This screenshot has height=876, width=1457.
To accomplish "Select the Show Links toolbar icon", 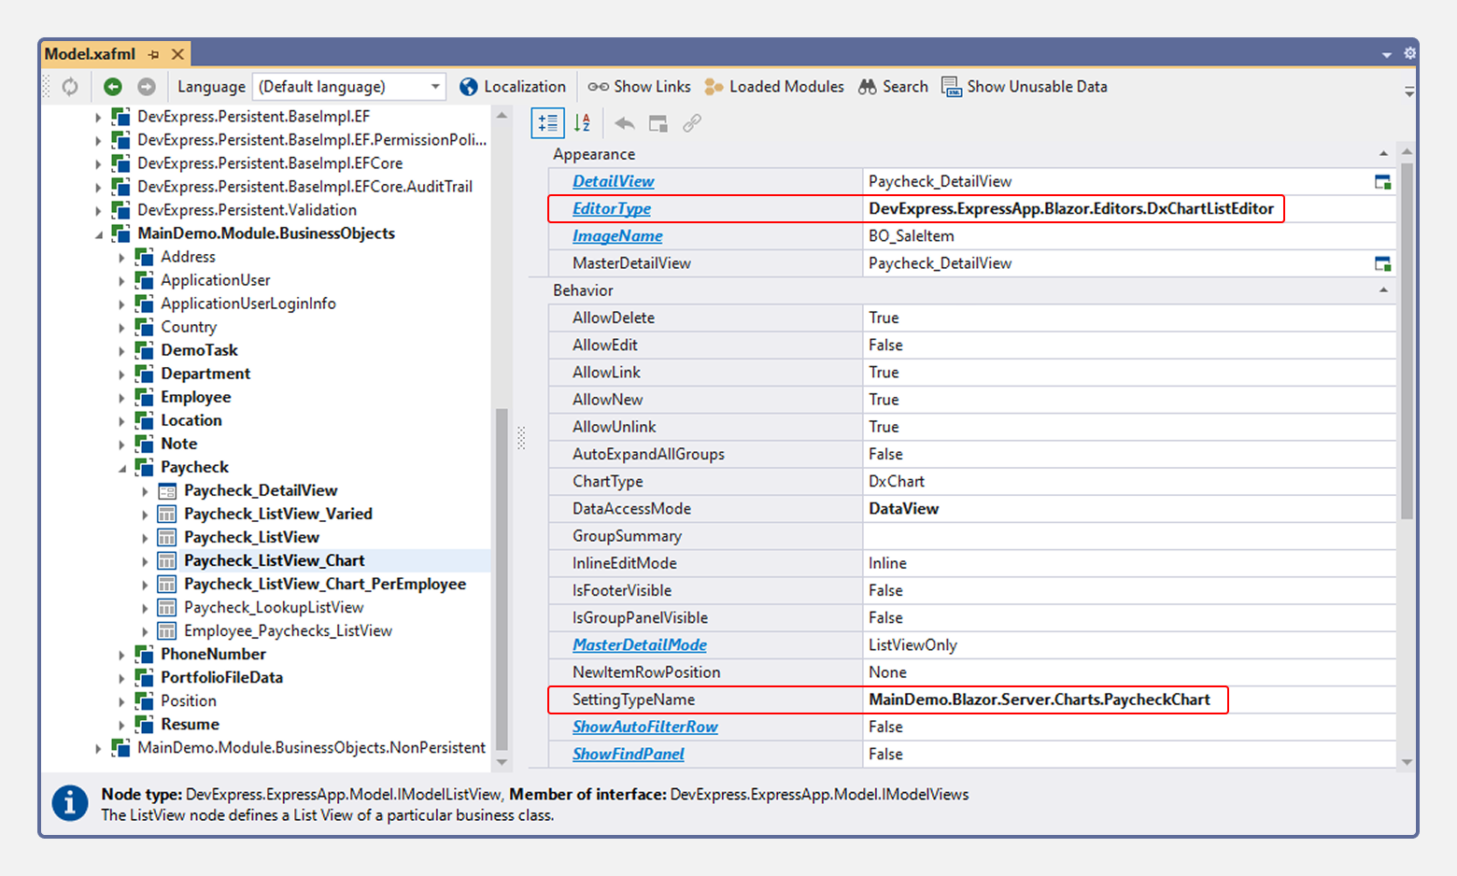I will 598,86.
